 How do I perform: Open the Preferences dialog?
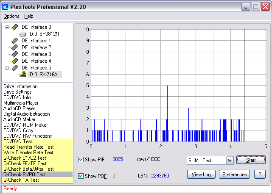234,175
